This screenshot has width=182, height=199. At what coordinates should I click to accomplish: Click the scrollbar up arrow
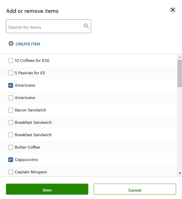click(x=180, y=57)
